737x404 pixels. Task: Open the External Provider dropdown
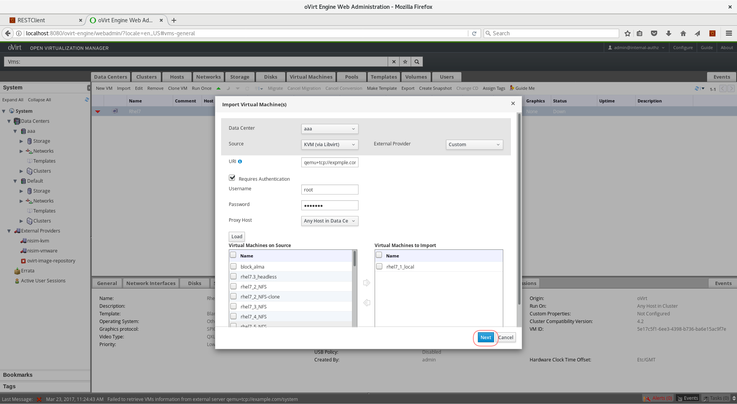pos(474,145)
